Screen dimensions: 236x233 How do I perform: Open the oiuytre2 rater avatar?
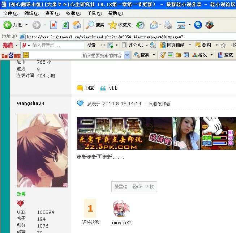click(121, 209)
